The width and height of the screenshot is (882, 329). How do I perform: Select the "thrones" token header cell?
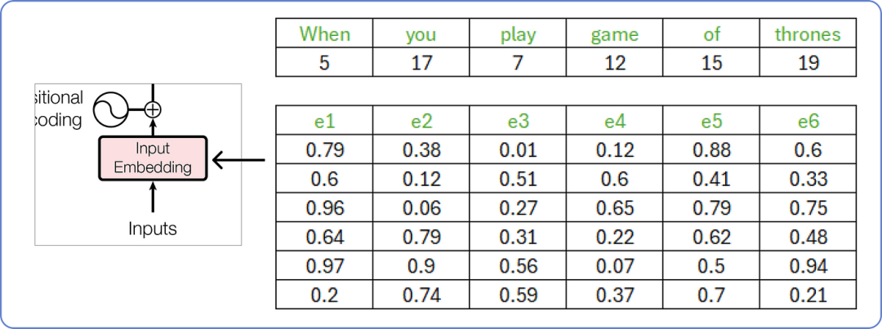pos(808,34)
